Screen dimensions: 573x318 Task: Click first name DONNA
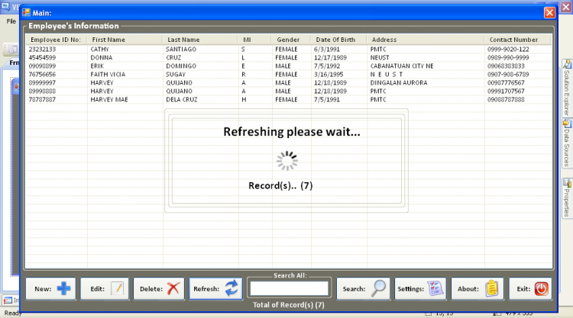pos(102,58)
